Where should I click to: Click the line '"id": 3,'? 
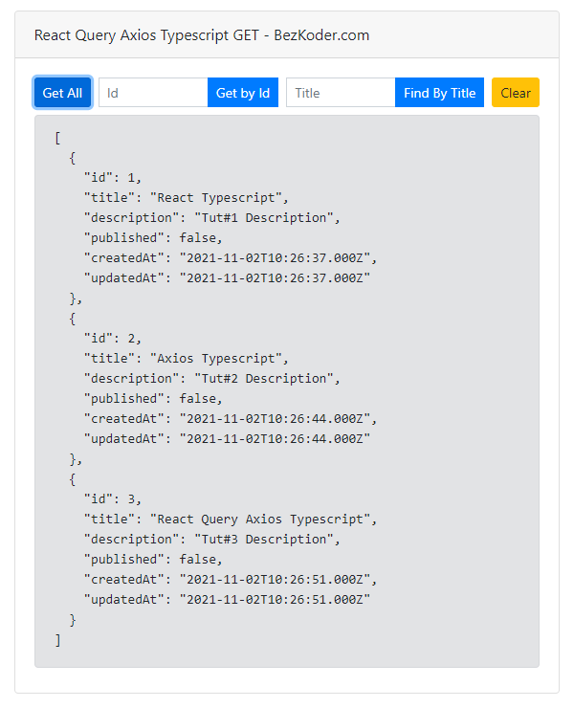[113, 498]
